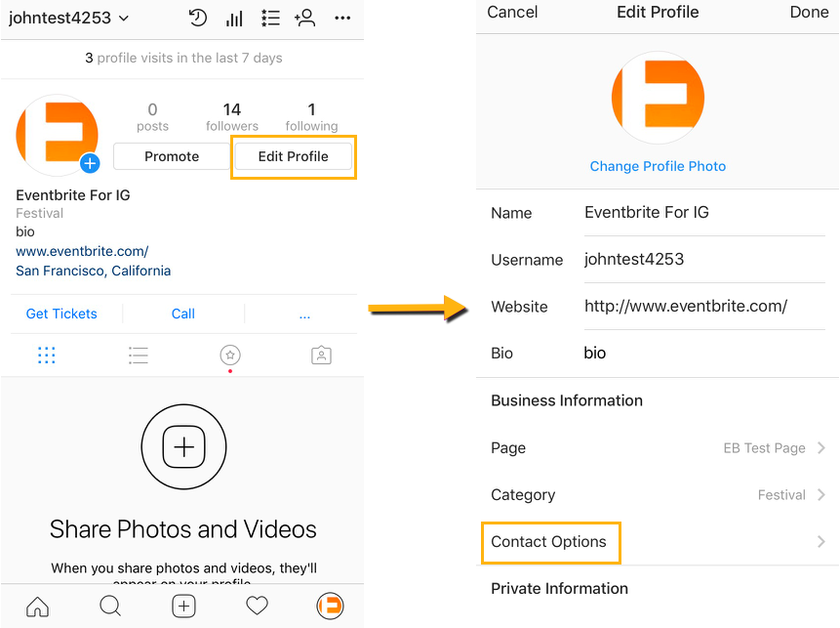Edit the Name field
The height and width of the screenshot is (628, 840).
(x=704, y=212)
